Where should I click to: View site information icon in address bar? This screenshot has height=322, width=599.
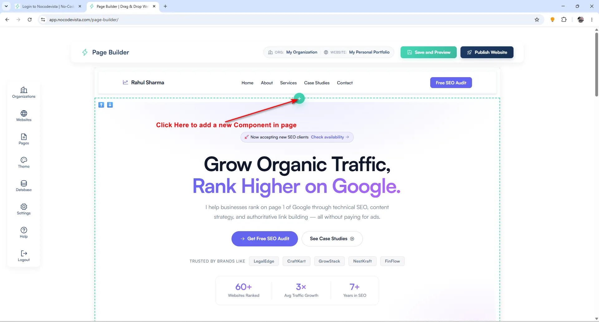click(x=43, y=20)
